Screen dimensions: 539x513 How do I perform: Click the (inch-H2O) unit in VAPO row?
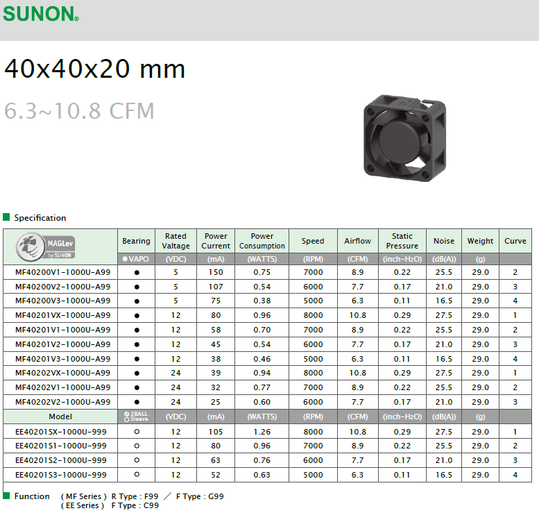click(x=402, y=259)
